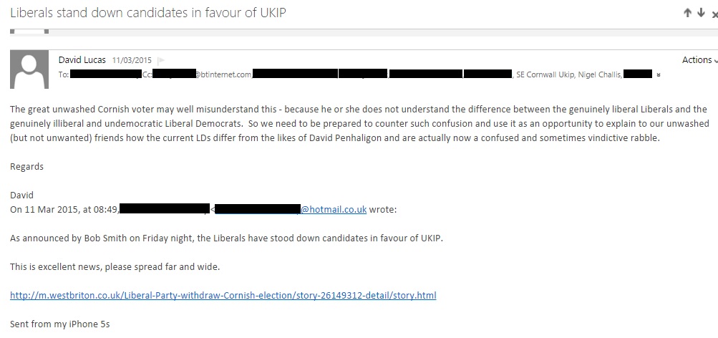Viewport: 718px width, 338px height.
Task: Click sender name David Lucas
Action: 83,60
